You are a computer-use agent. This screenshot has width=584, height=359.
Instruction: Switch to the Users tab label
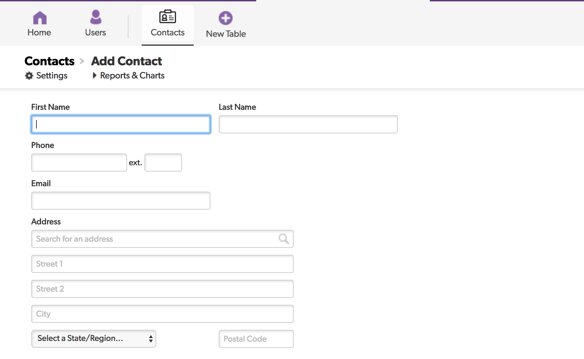pyautogui.click(x=95, y=33)
